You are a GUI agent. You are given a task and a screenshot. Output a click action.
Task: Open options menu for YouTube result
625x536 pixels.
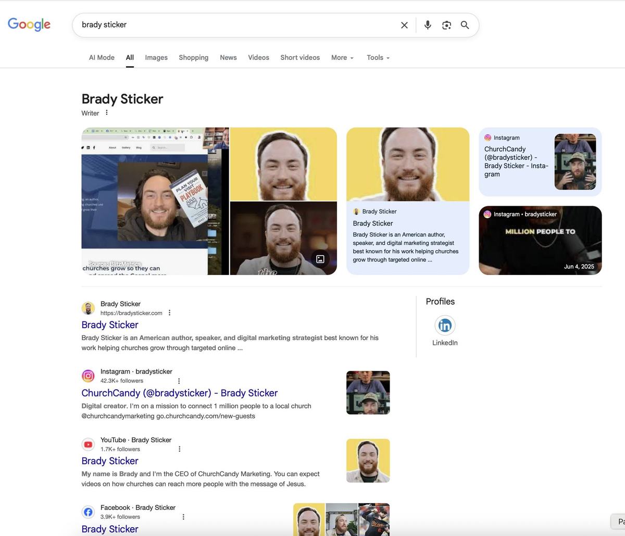click(179, 449)
